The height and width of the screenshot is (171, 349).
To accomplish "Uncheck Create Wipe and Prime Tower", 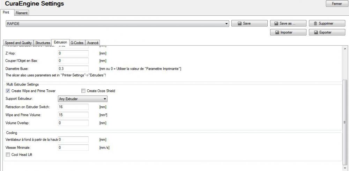I will tap(8, 91).
